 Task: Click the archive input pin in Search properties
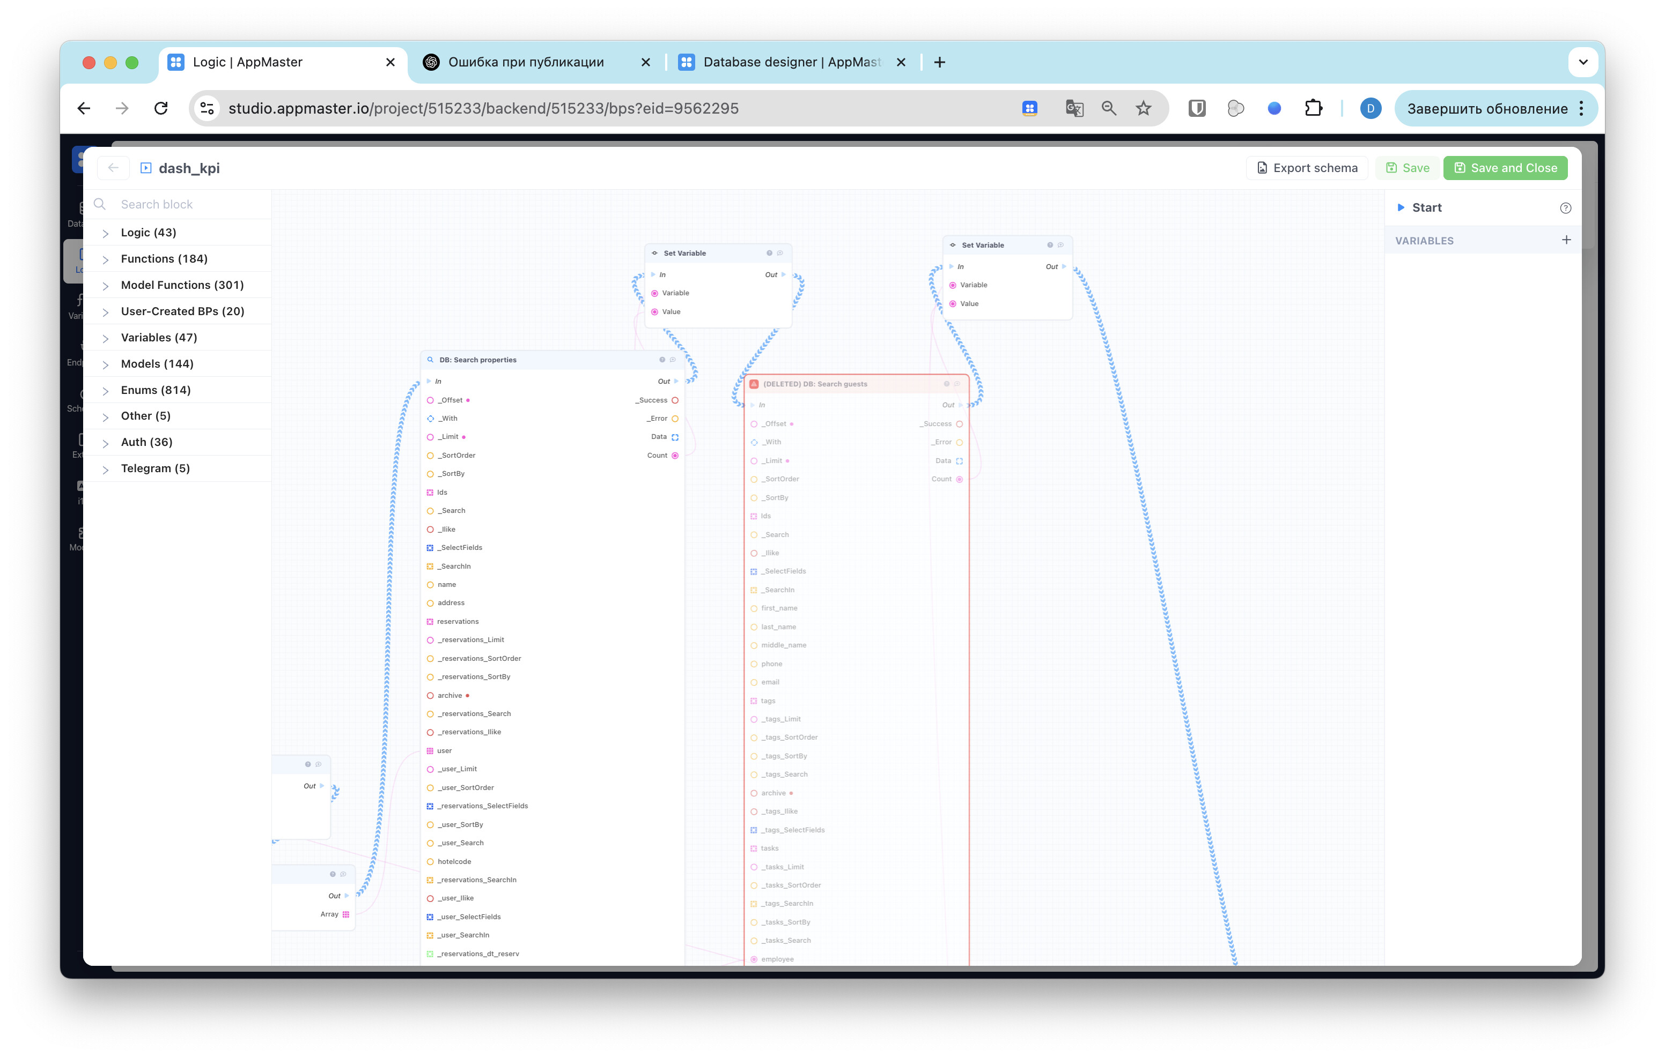(430, 695)
